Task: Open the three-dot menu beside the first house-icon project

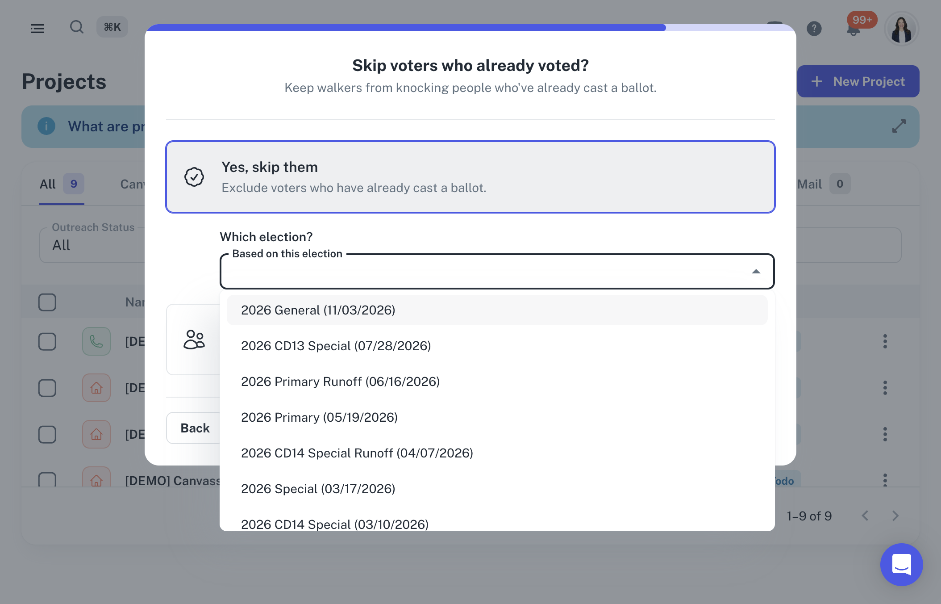Action: 885,388
